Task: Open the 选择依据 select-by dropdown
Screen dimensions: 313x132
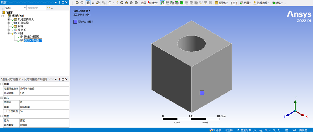Action: (261, 3)
